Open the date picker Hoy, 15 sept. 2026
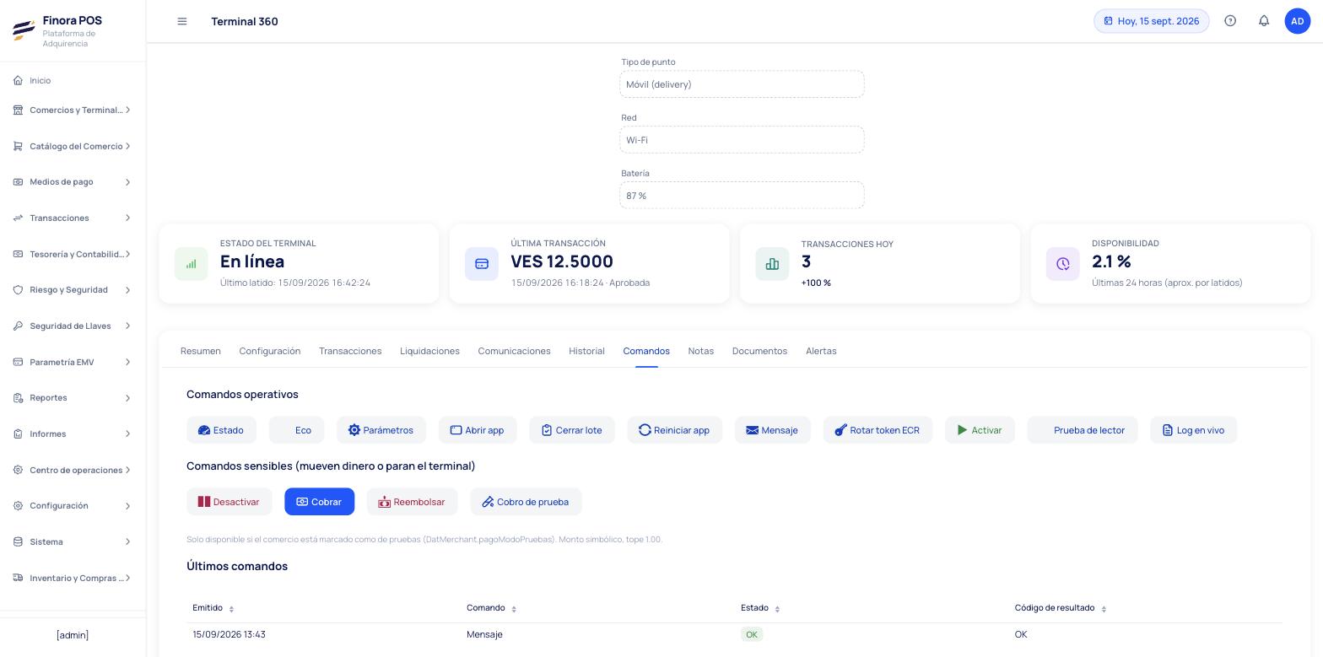 click(x=1152, y=21)
